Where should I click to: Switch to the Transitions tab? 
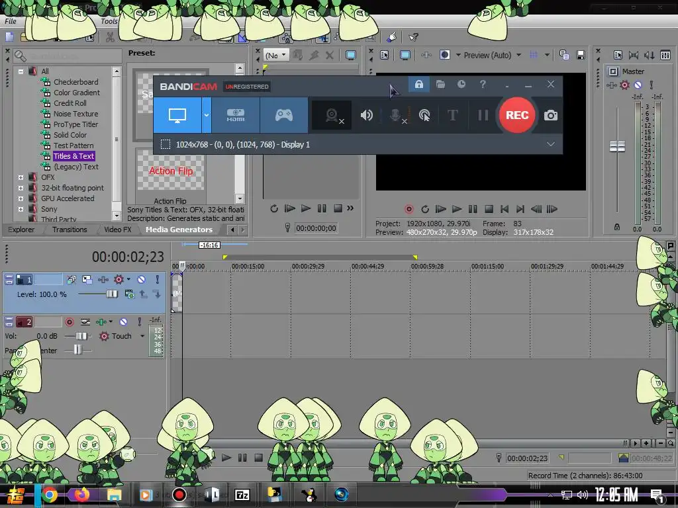(x=70, y=230)
